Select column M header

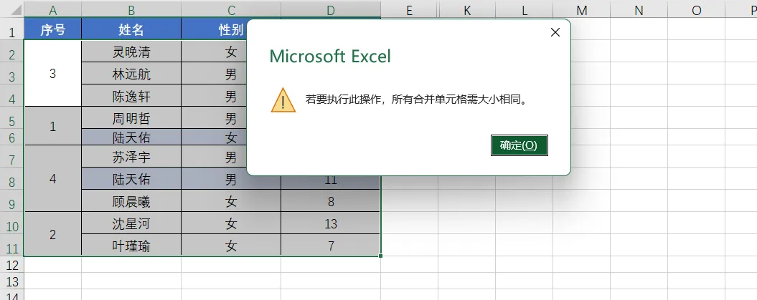[x=582, y=10]
